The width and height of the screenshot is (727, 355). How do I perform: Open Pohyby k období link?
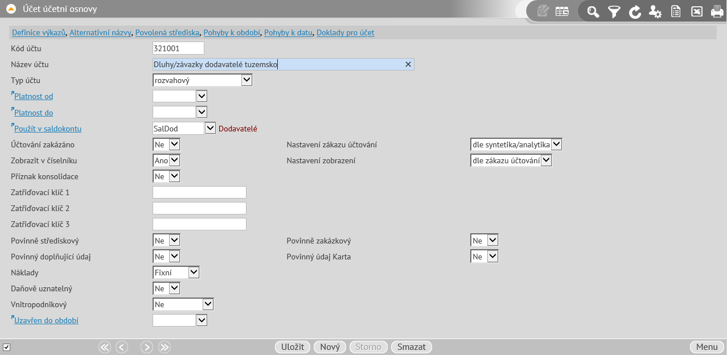pyautogui.click(x=232, y=33)
